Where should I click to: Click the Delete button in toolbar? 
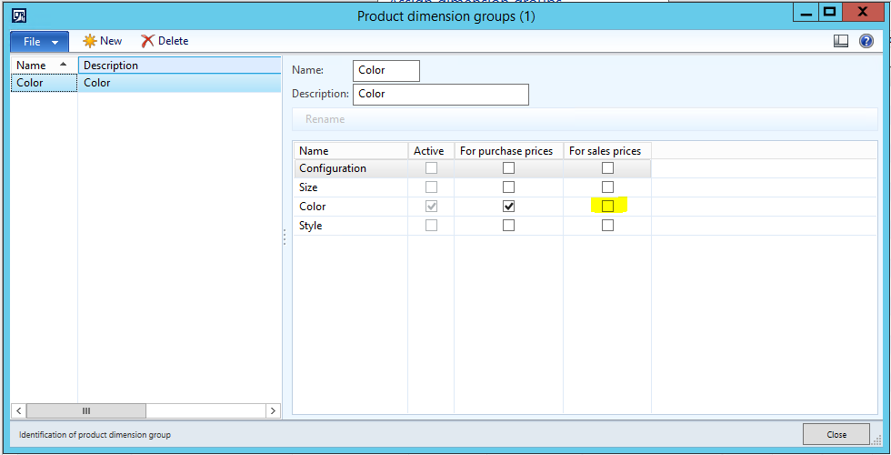[x=165, y=41]
